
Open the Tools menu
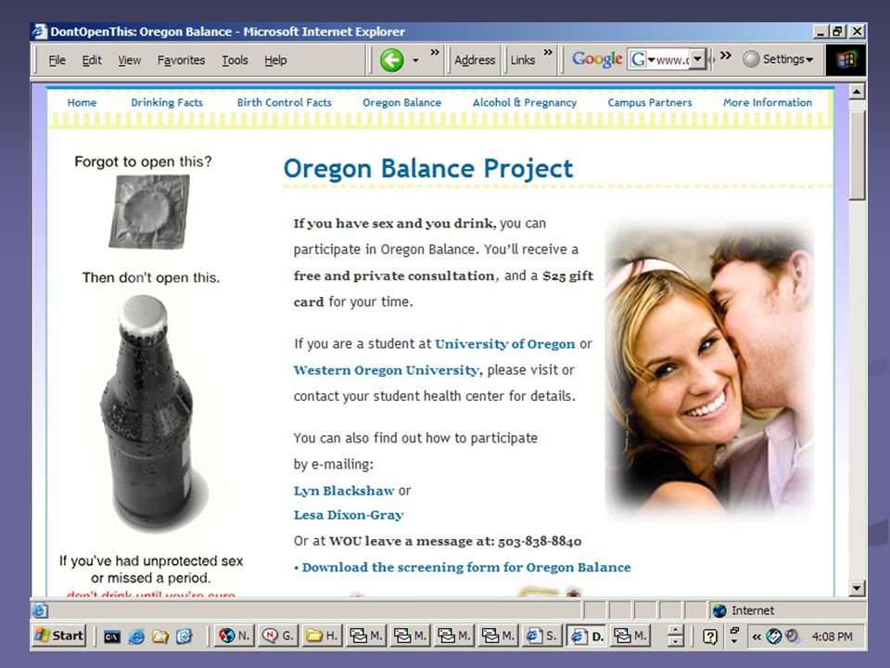(x=235, y=60)
